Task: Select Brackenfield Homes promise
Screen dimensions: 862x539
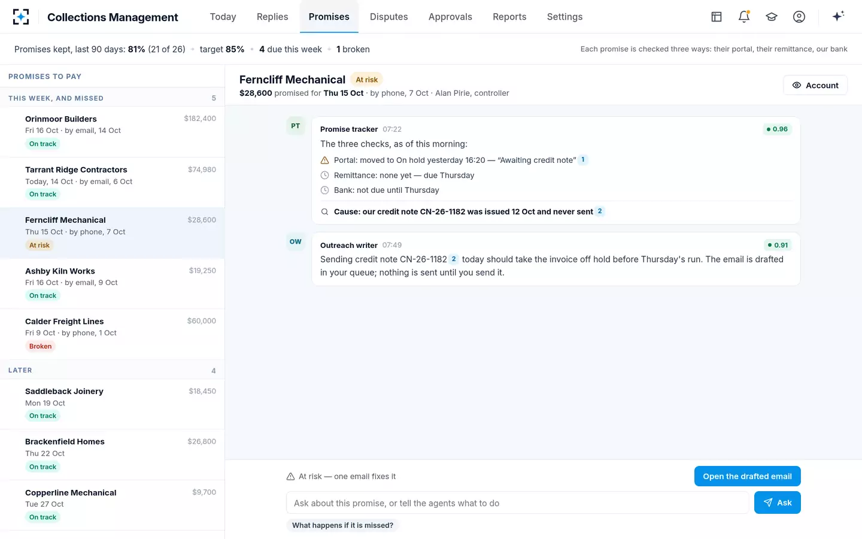Action: tap(112, 455)
